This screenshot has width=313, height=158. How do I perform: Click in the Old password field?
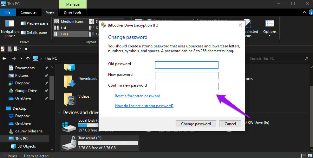click(x=187, y=65)
